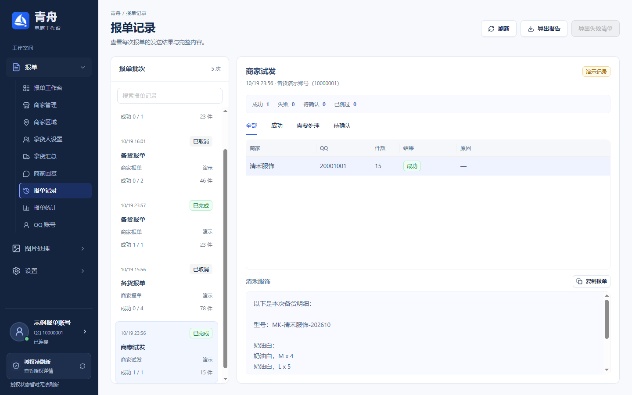Click the 刷新 button
This screenshot has height=395, width=632.
coord(499,29)
